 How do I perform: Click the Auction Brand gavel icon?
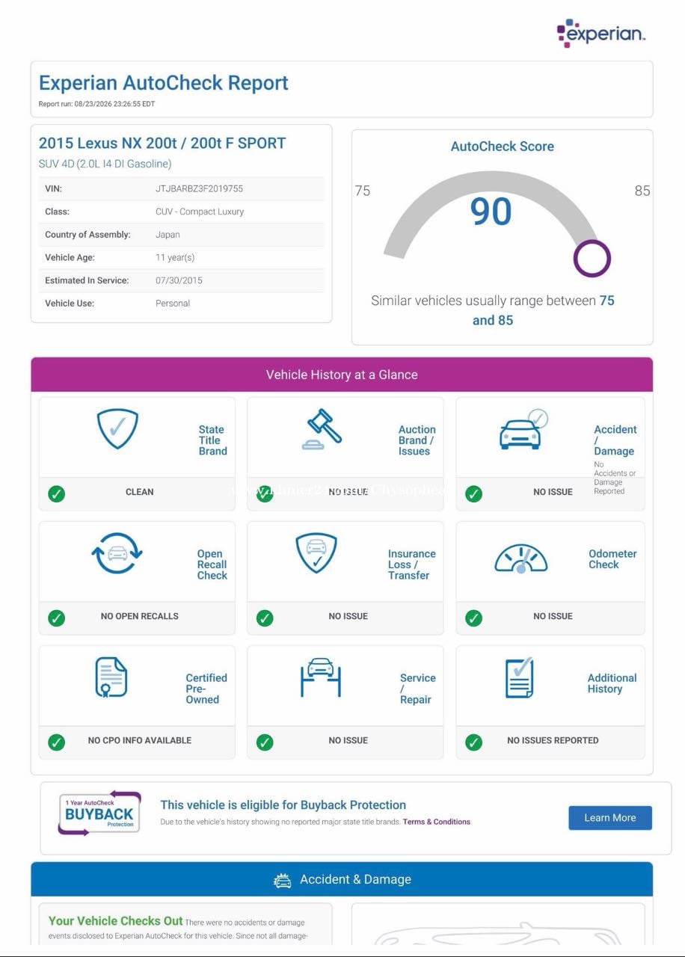(322, 429)
